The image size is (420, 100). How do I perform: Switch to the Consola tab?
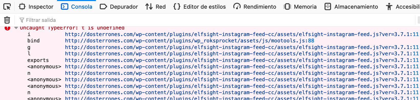click(x=76, y=7)
